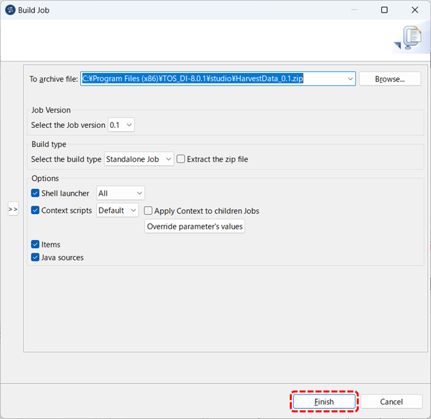Open the Shell launcher All dropdown
This screenshot has width=431, height=419.
tap(121, 193)
